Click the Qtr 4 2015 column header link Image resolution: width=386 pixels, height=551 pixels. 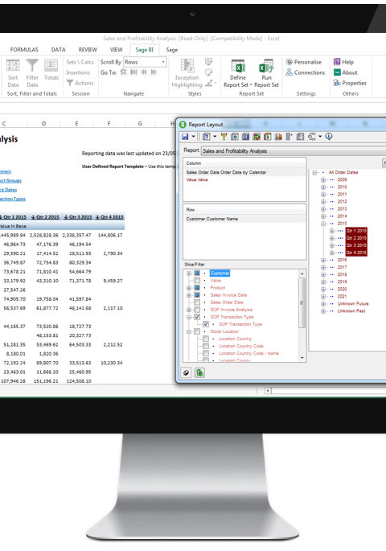click(109, 217)
